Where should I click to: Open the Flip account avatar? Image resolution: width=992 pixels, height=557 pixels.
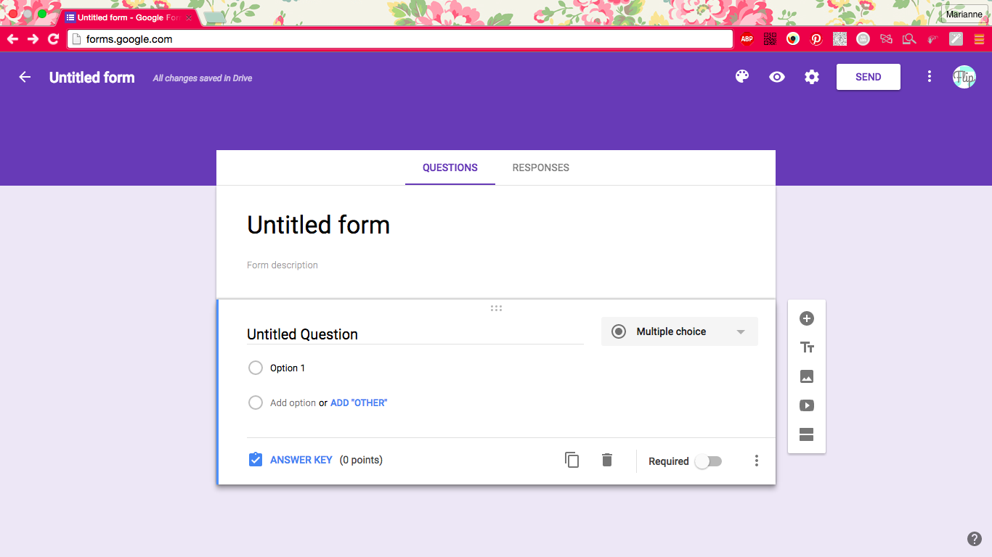pyautogui.click(x=964, y=77)
